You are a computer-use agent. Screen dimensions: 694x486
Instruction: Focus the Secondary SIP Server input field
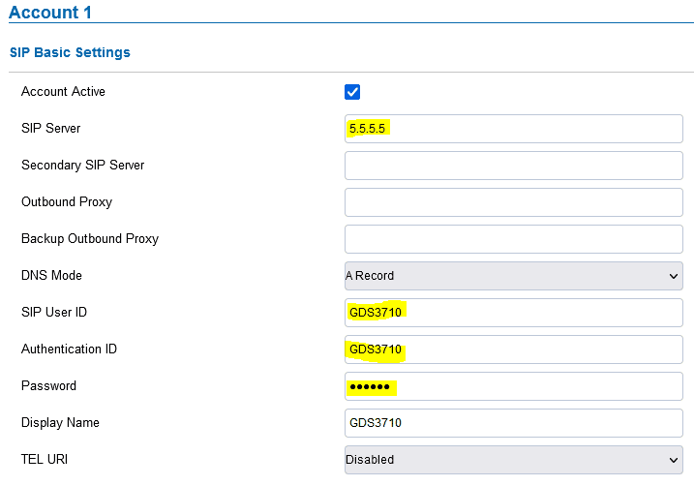click(x=513, y=166)
